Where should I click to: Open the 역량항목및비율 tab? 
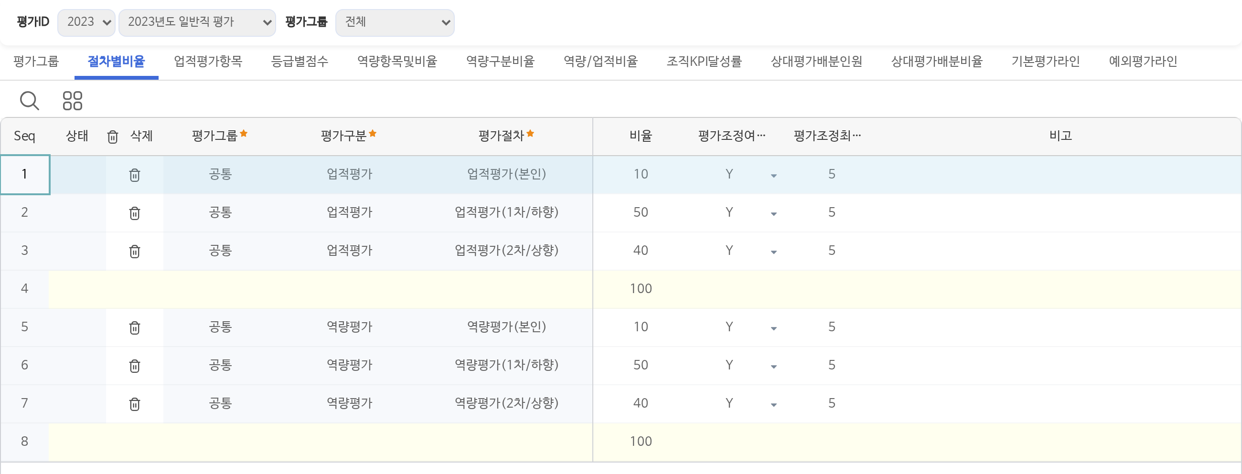[x=397, y=61]
